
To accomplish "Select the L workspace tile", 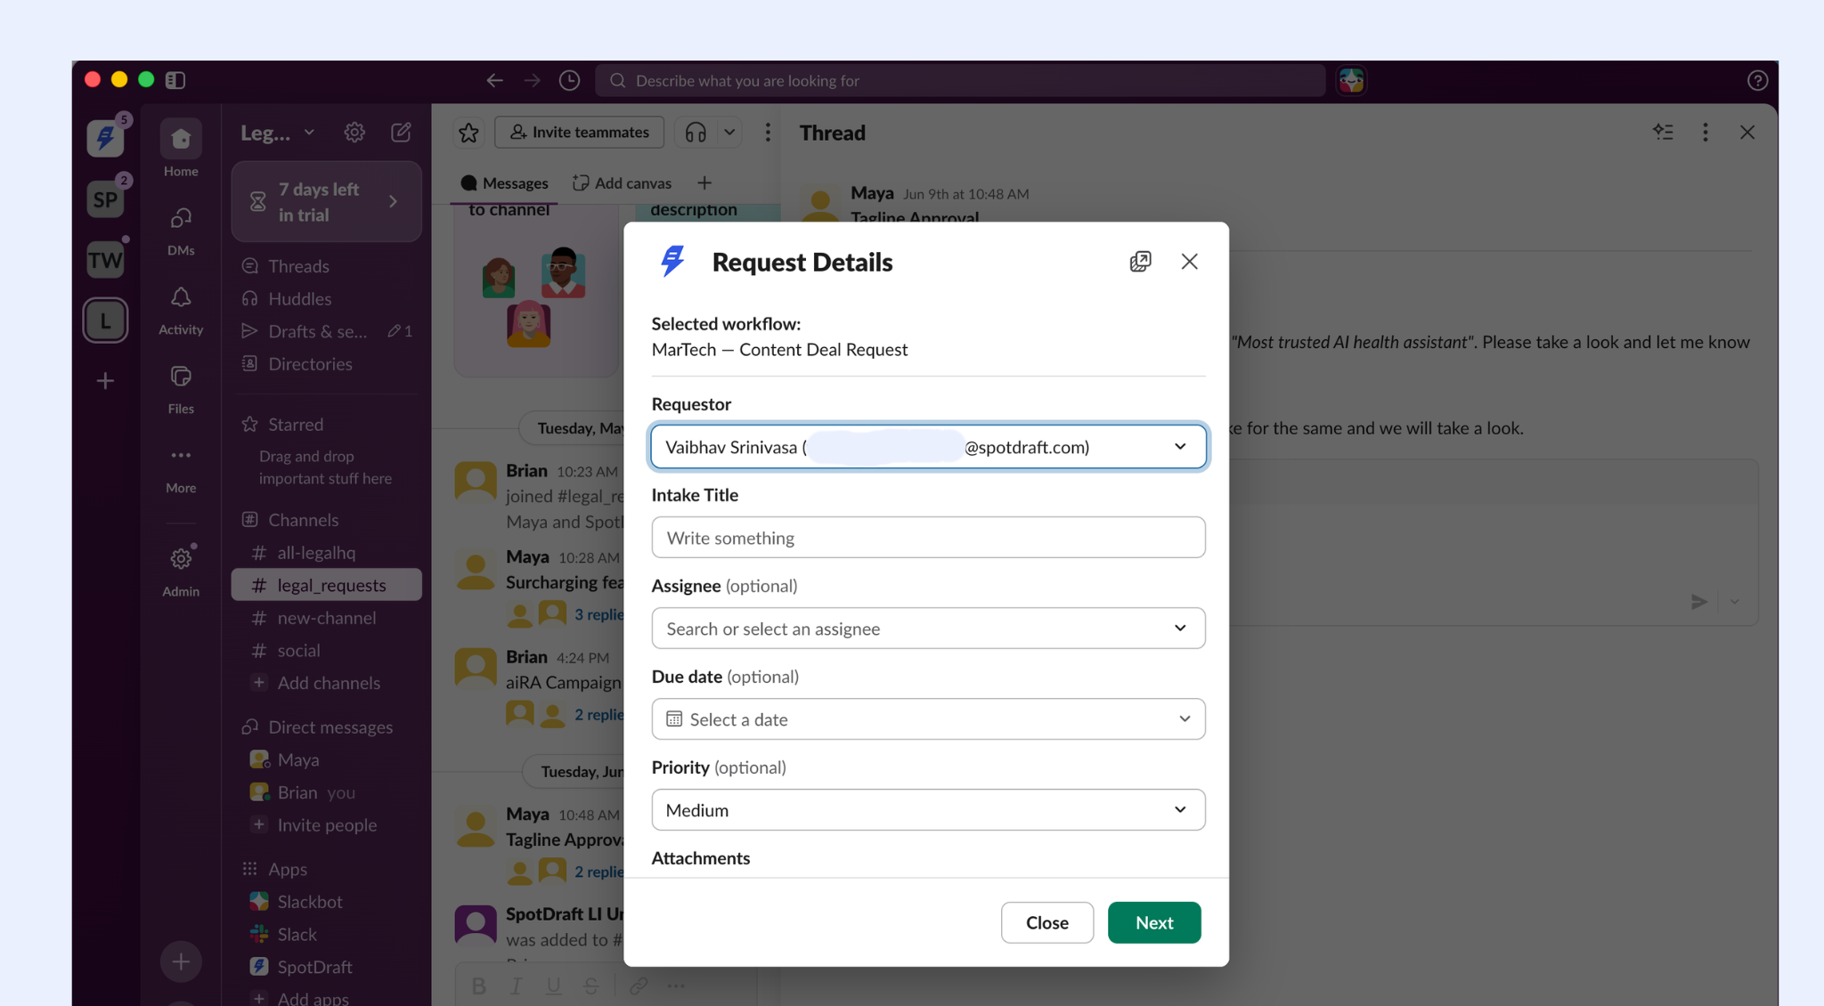I will coord(105,320).
